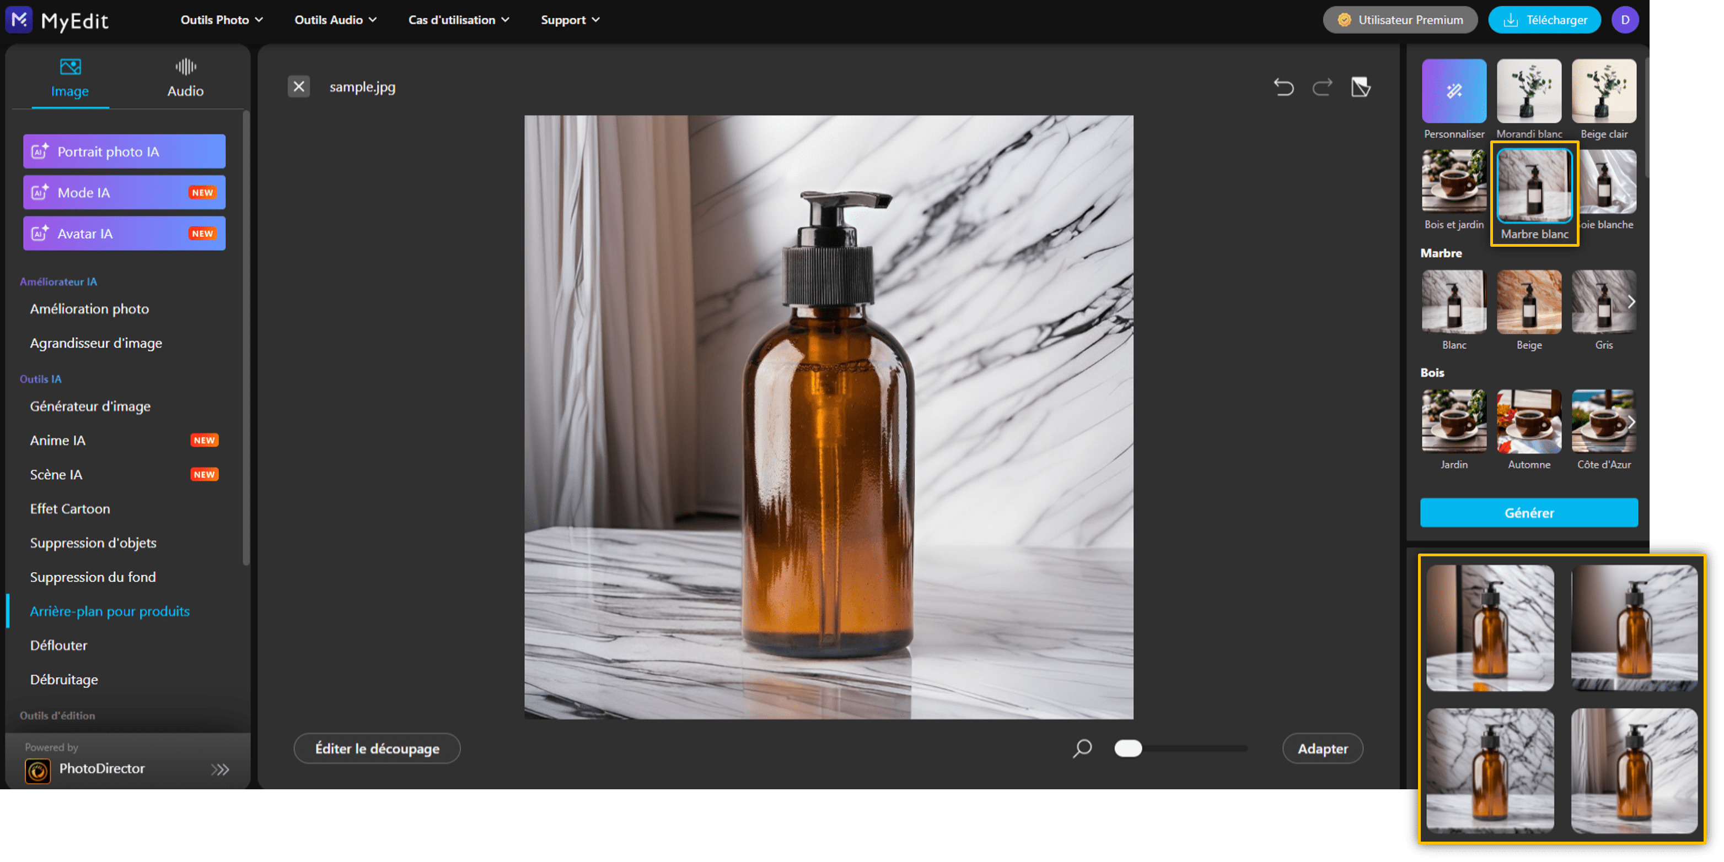Select the Beige marble background thumbnail
The height and width of the screenshot is (862, 1724).
click(x=1529, y=302)
